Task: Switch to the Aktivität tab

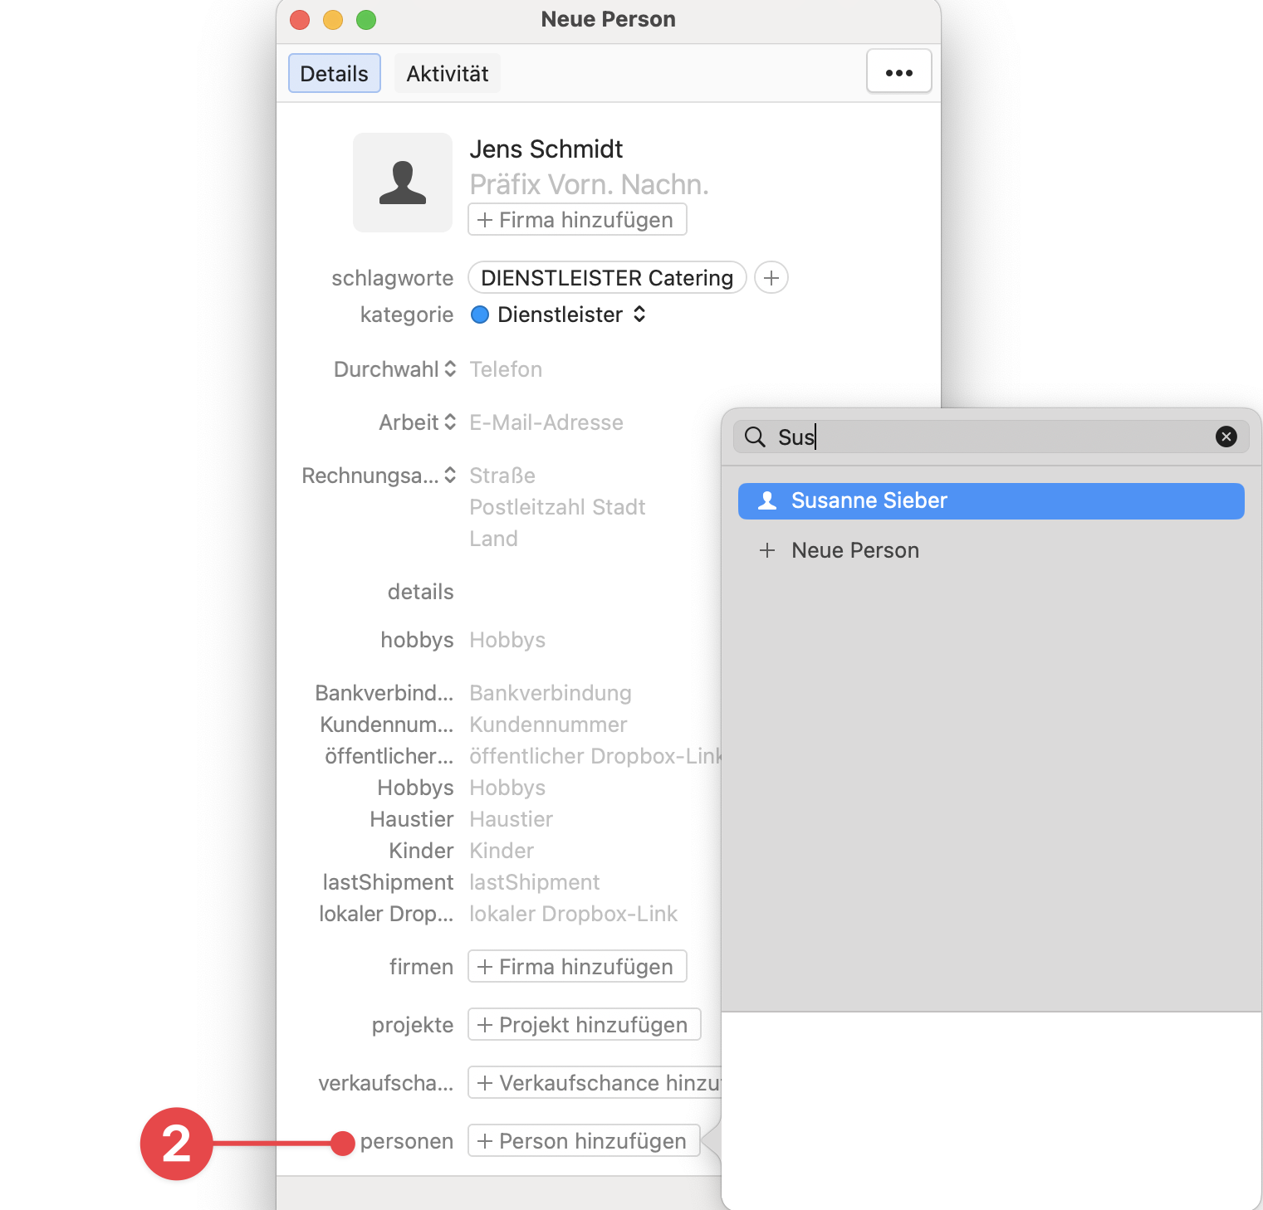Action: 447,74
